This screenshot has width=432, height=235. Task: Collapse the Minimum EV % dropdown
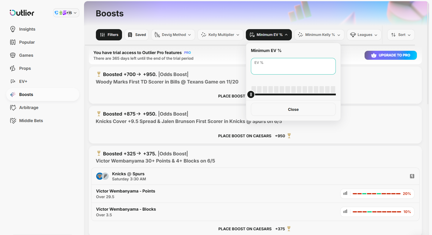click(x=269, y=35)
